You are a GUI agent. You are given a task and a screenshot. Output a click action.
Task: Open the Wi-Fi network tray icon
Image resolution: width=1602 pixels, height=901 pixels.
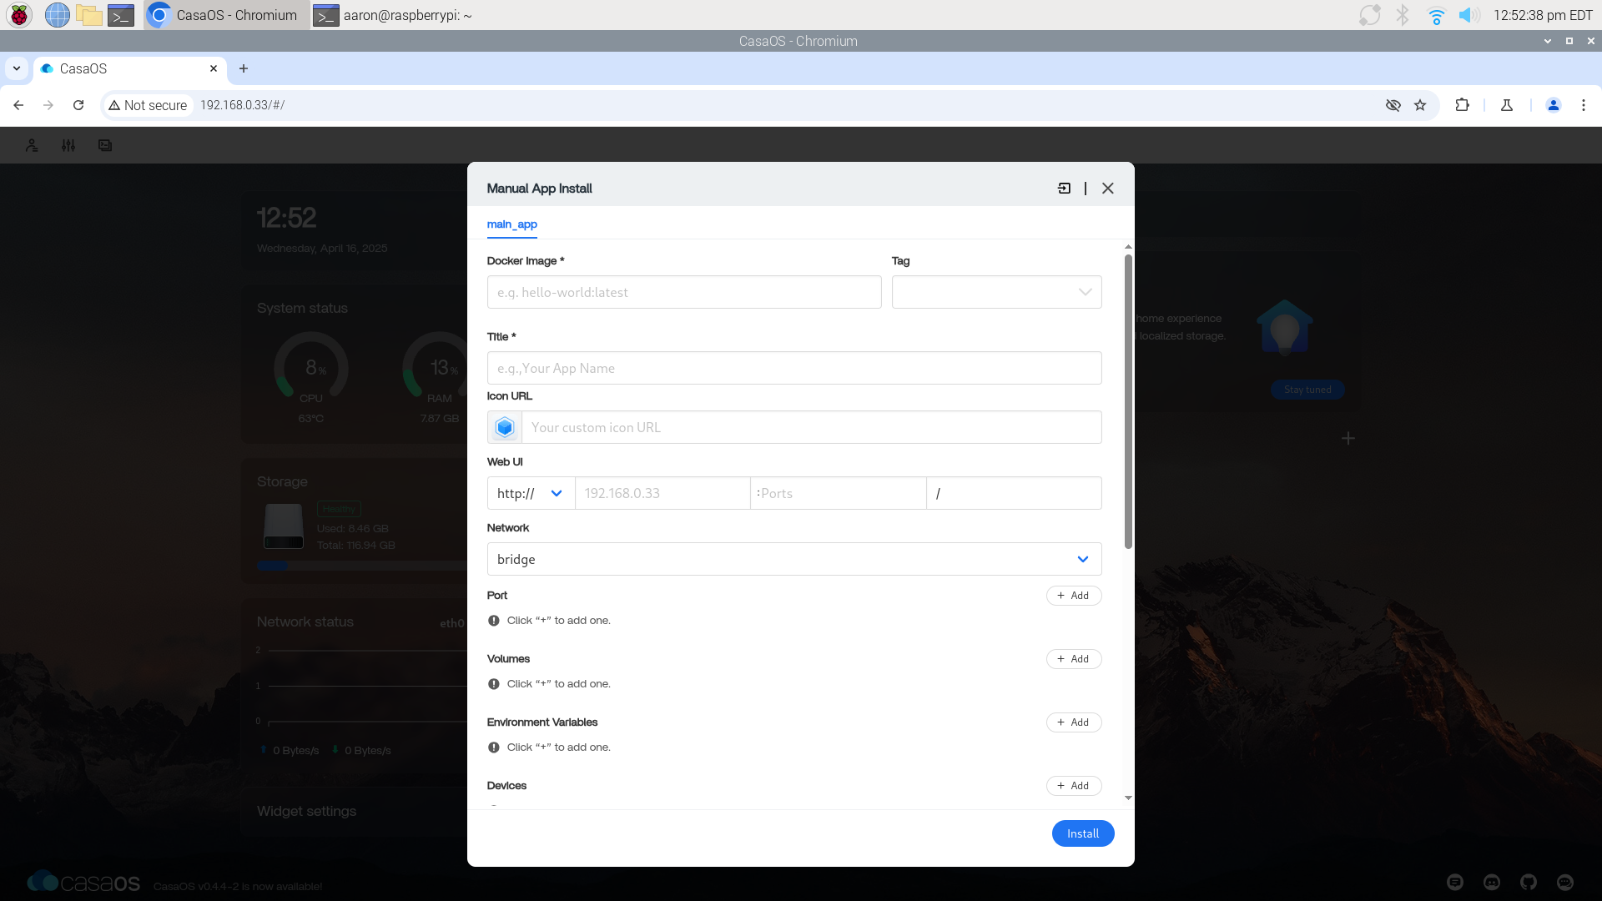1436,15
